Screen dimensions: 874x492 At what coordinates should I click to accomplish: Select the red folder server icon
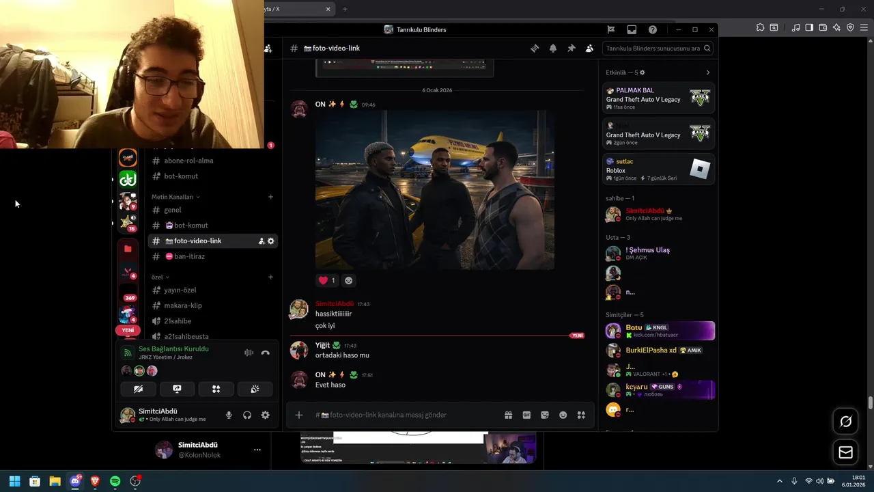128,249
